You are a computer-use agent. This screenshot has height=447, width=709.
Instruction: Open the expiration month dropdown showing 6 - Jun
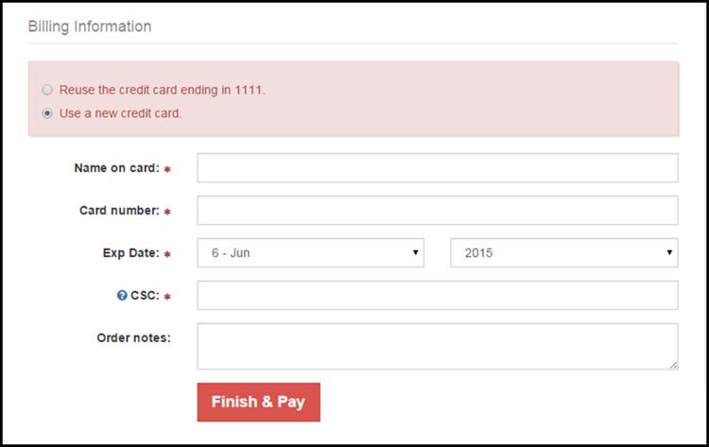311,252
